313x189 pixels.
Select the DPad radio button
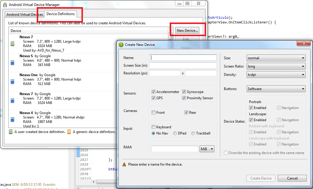[x=175, y=133]
